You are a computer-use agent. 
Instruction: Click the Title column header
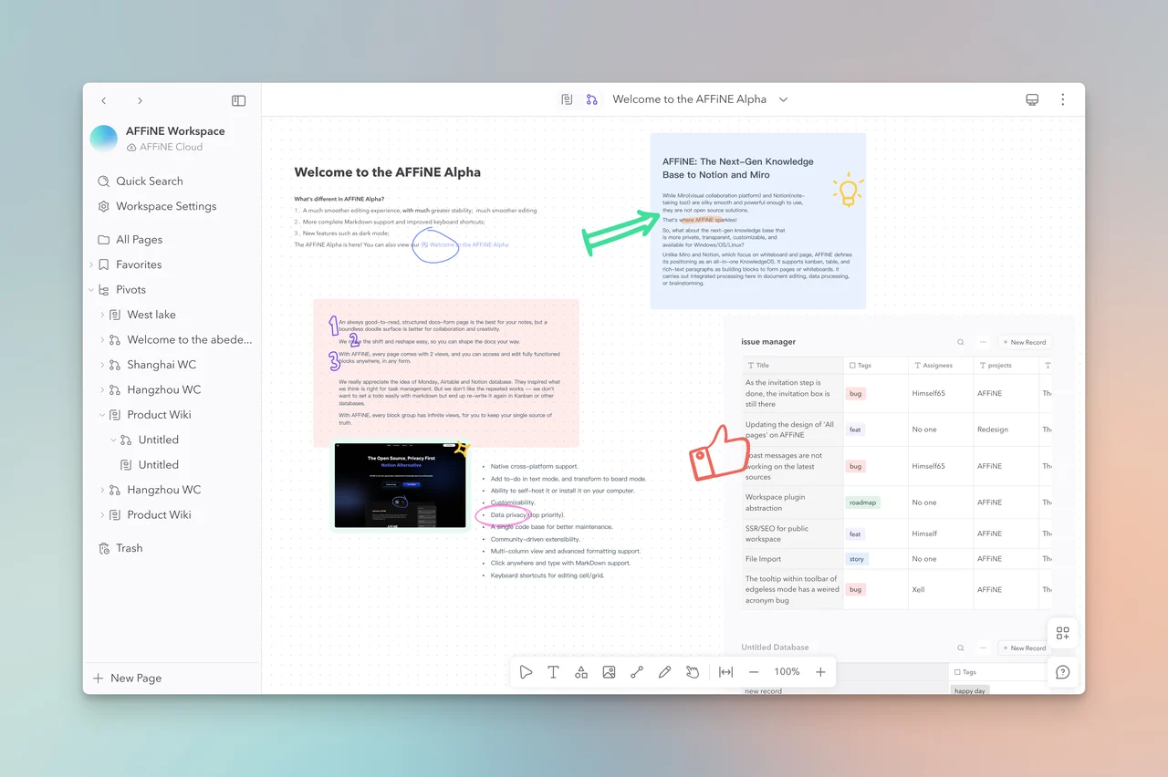(x=792, y=365)
